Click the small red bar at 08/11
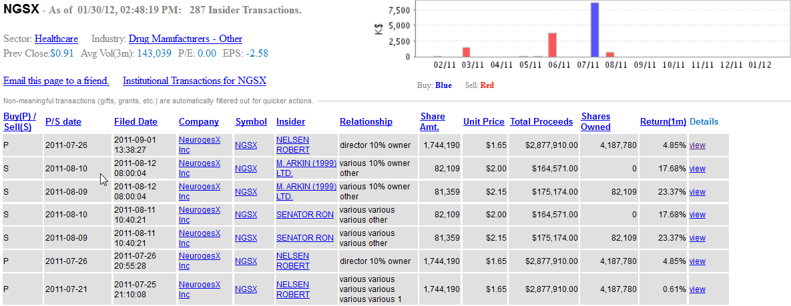 [x=610, y=55]
